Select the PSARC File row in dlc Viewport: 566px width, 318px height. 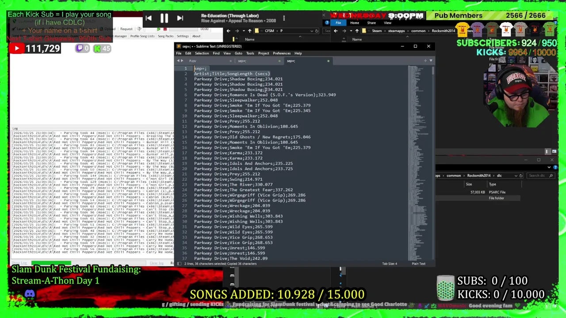(x=479, y=192)
